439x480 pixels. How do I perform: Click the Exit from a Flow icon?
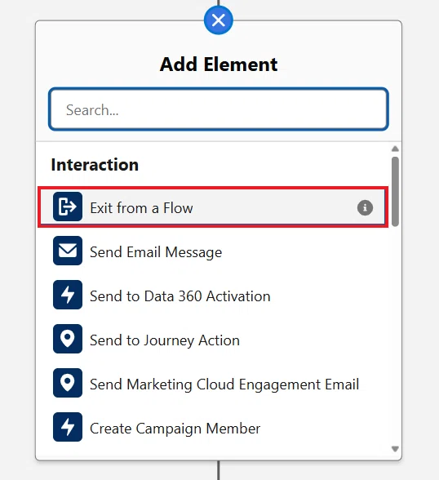click(67, 207)
